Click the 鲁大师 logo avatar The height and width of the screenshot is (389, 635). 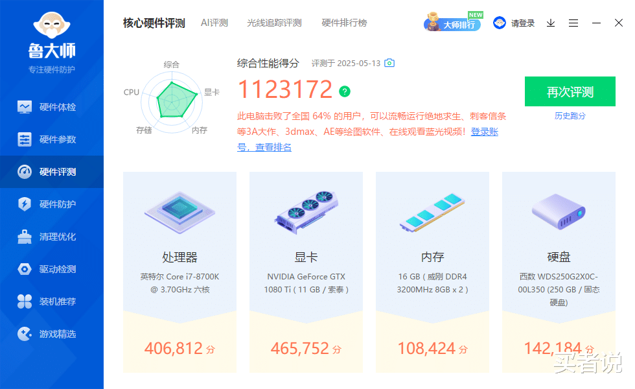coord(52,25)
